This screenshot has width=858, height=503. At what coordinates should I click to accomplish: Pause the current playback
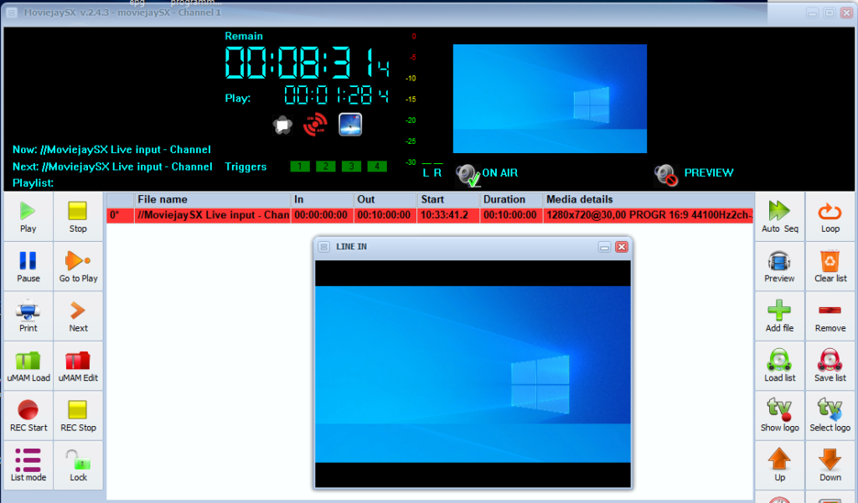[x=28, y=267]
